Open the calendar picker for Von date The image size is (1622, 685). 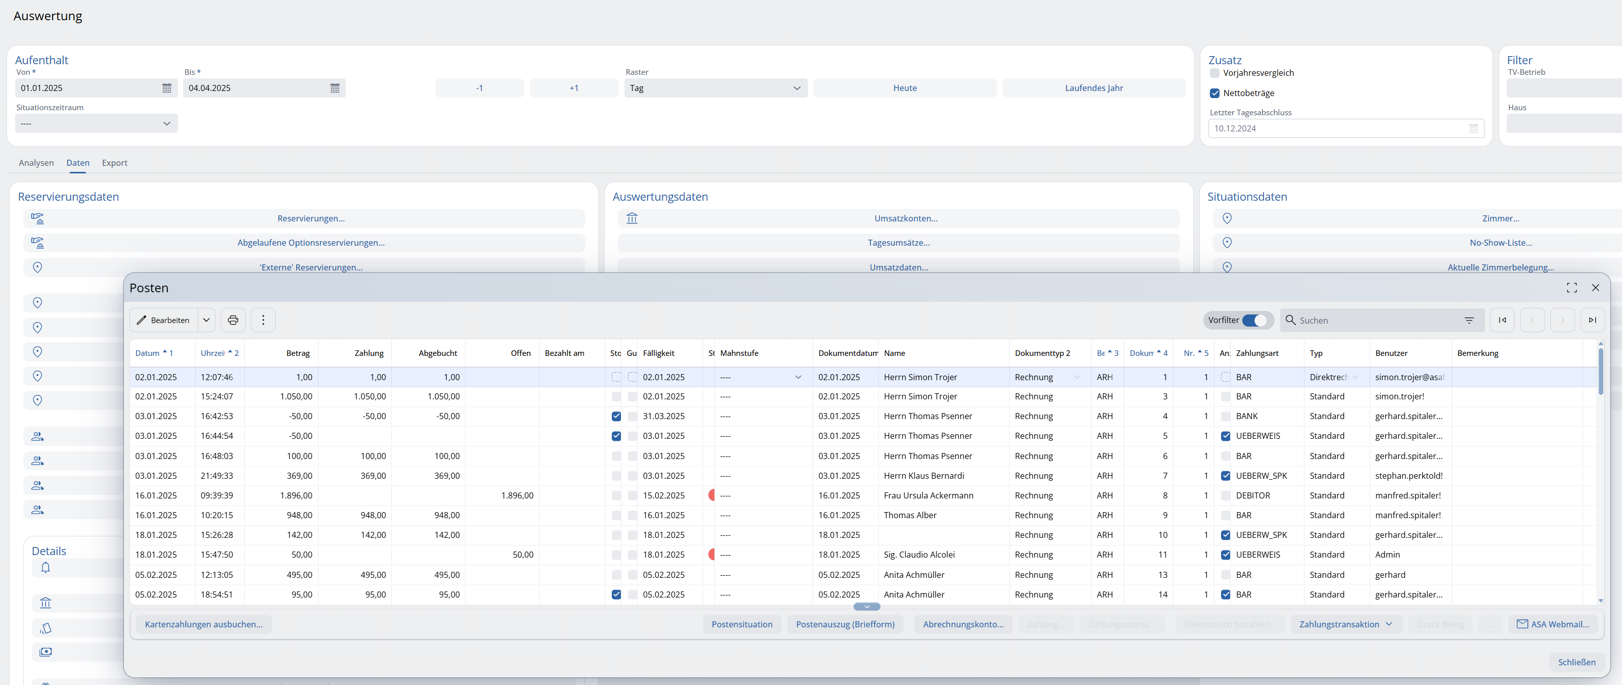click(166, 88)
